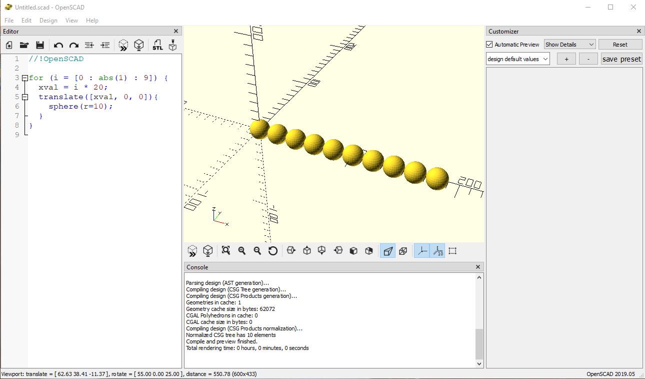Image resolution: width=645 pixels, height=379 pixels.
Task: Click the Undo arrow in editor toolbar
Action: tap(58, 45)
